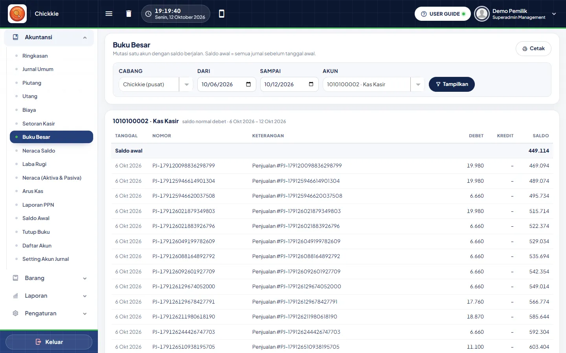Open the SAMPAI date calendar picker icon

point(311,84)
